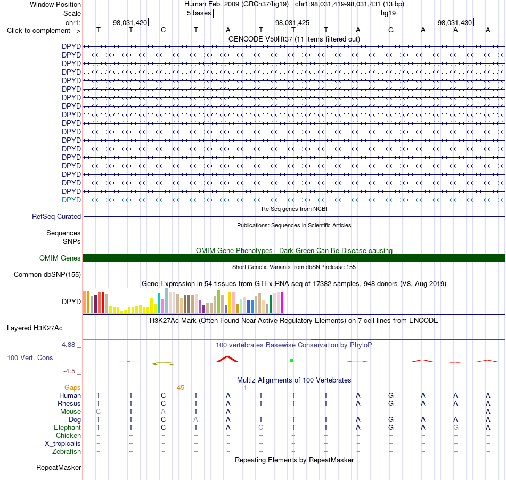Click the Human alignment row label
This screenshot has width=506, height=480.
pyautogui.click(x=70, y=395)
